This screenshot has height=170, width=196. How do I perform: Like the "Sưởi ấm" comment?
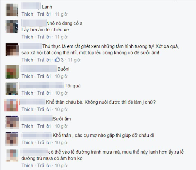coord(27,126)
